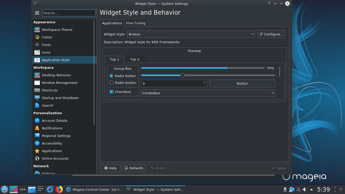Click the Workspace Theme icon
Image resolution: width=345 pixels, height=194 pixels.
(37, 30)
